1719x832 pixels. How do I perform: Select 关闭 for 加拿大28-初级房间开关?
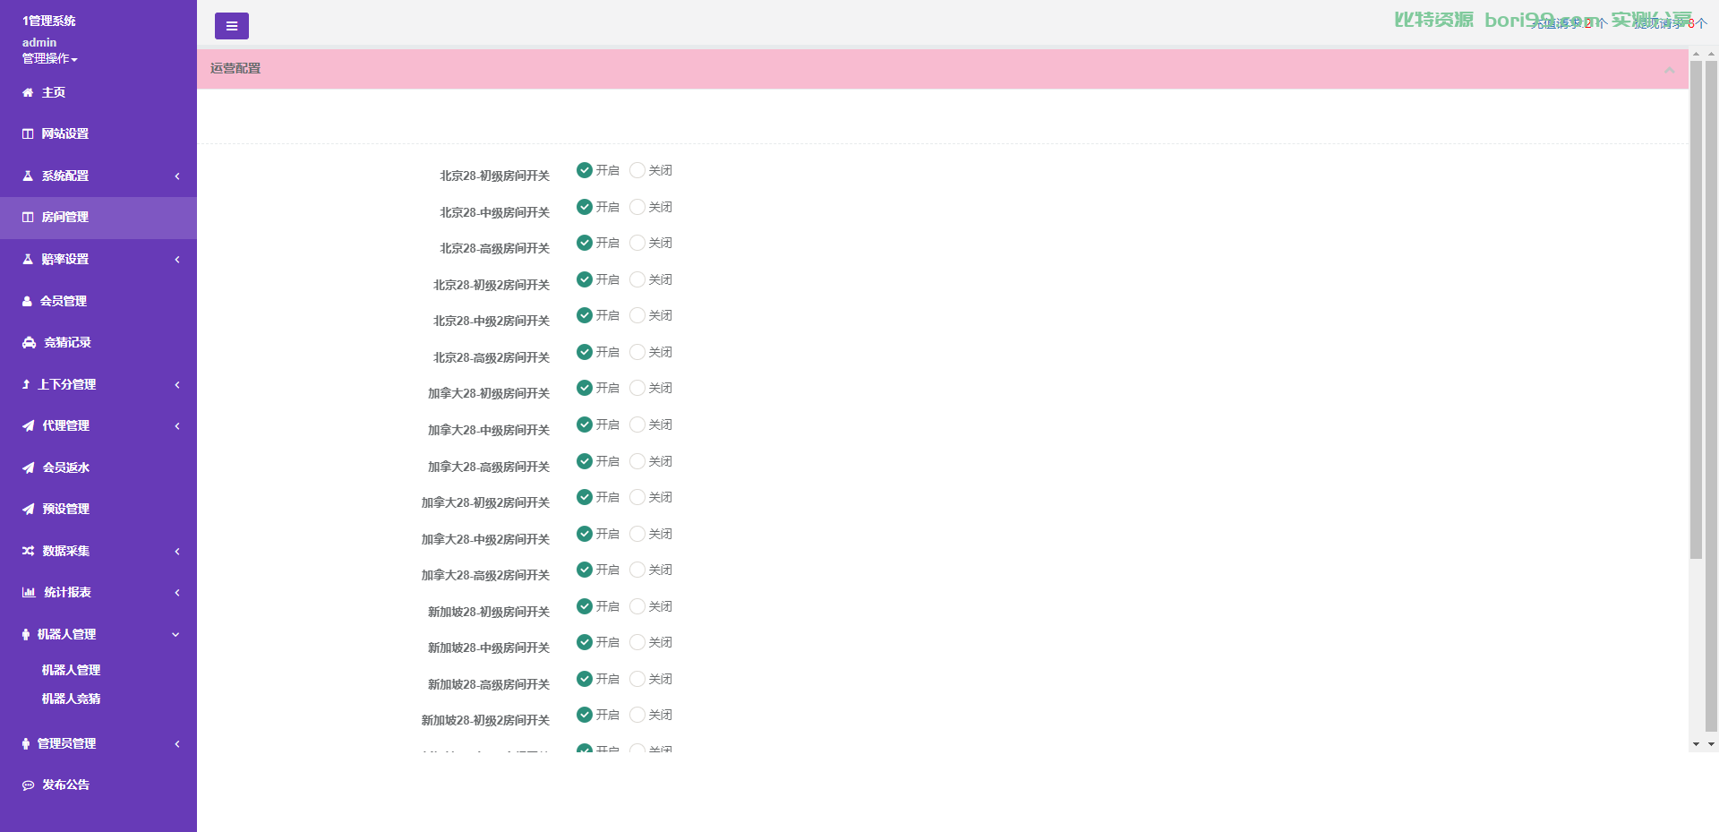(x=637, y=388)
